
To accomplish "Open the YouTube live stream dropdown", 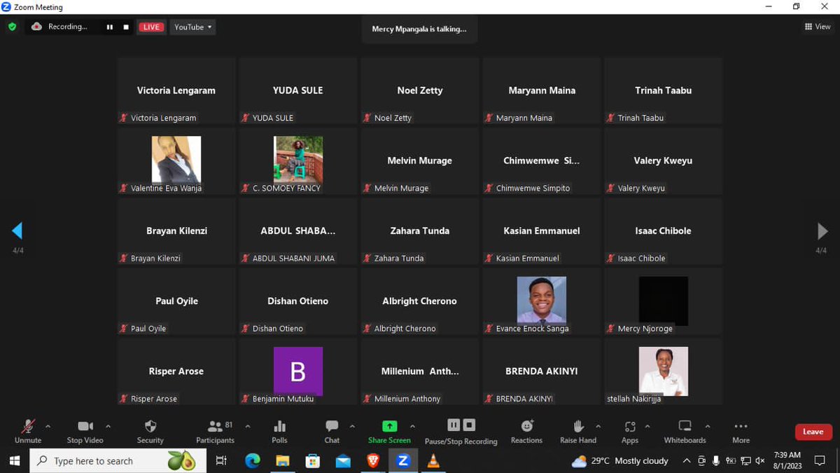I will pyautogui.click(x=192, y=27).
